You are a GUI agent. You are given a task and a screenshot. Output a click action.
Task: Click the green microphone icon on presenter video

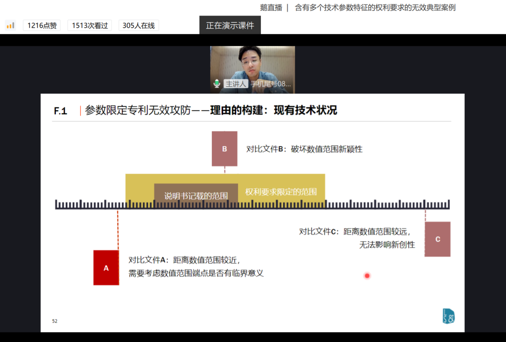coord(217,83)
